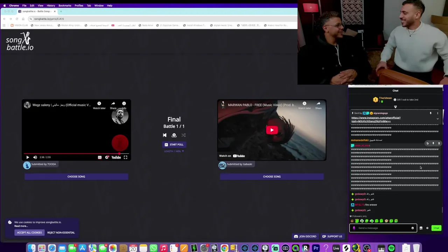Viewport: 448px width, 252px height.
Task: Reject non-essential cookies
Action: pyautogui.click(x=61, y=232)
